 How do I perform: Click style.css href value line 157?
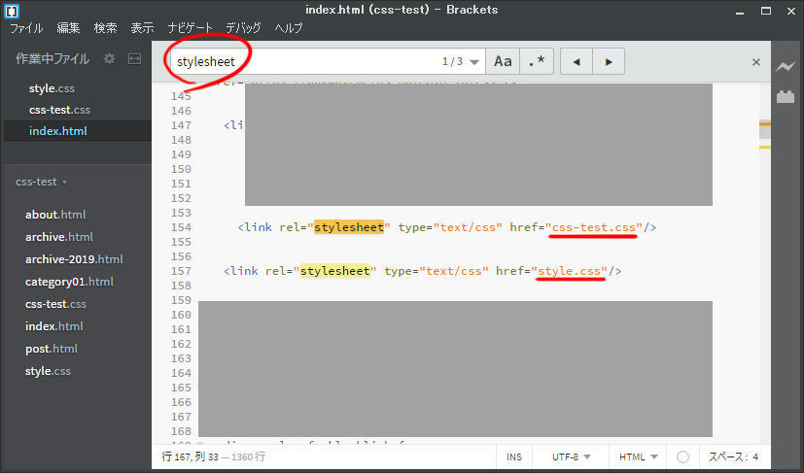(569, 271)
